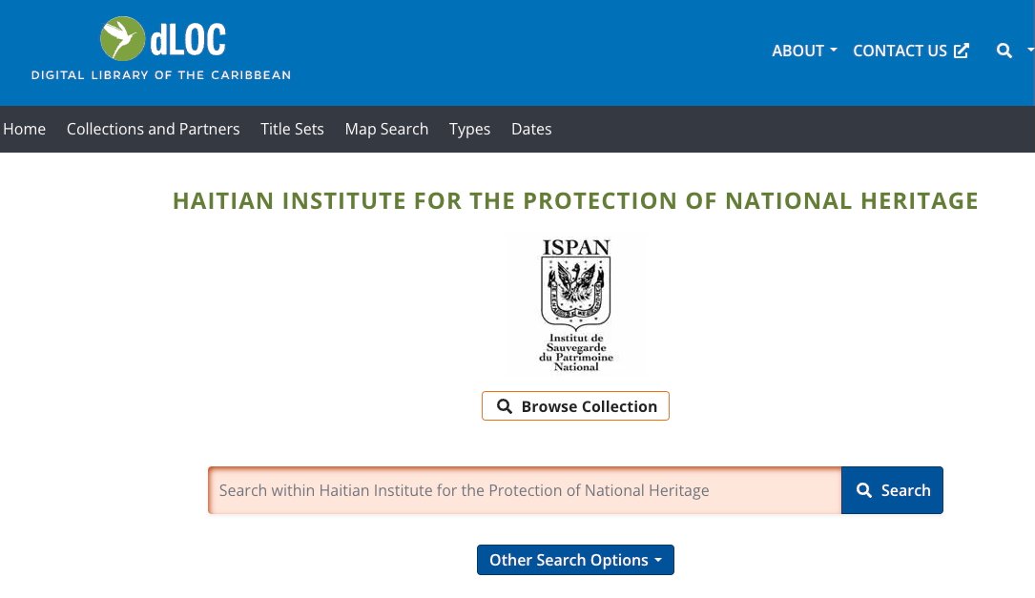Click the magnifier icon in the Search button

(x=864, y=490)
